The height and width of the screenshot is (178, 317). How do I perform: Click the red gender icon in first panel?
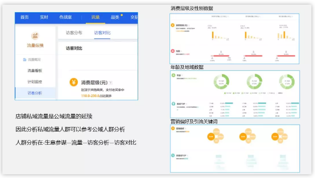173,51
